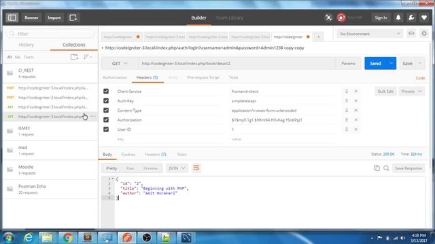Switch response view to Raw
The image size is (435, 244).
click(x=130, y=168)
